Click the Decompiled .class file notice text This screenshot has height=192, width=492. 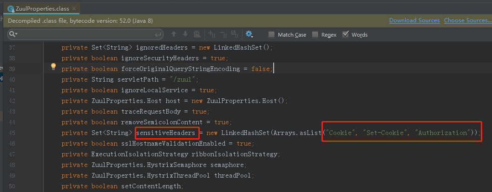pyautogui.click(x=80, y=21)
